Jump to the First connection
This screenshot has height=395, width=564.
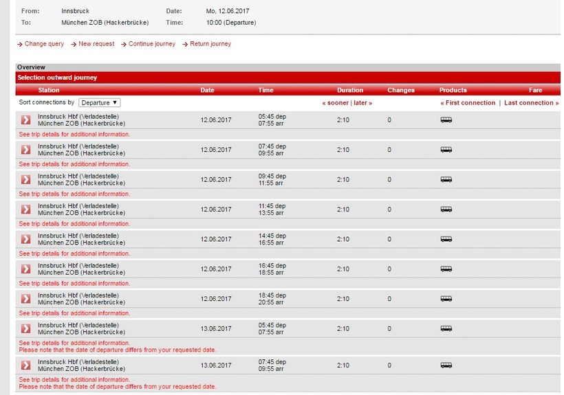[x=469, y=103]
